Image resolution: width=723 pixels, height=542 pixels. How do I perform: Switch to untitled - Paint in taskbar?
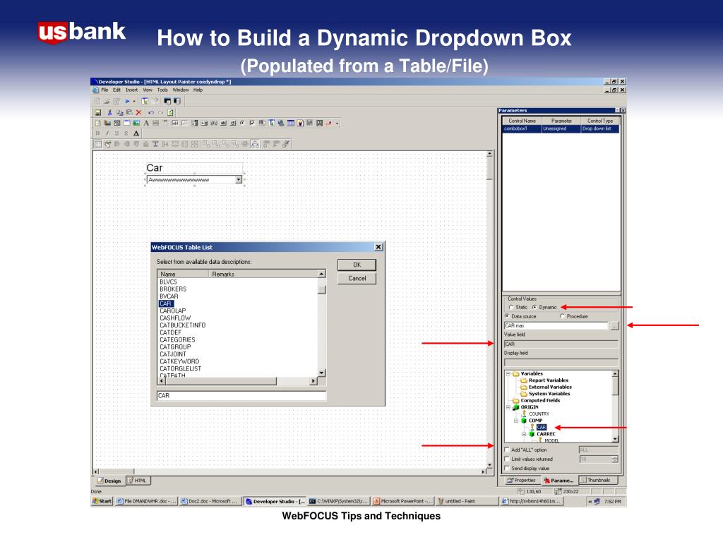click(x=466, y=501)
